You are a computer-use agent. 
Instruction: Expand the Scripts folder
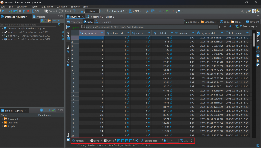point(2,126)
